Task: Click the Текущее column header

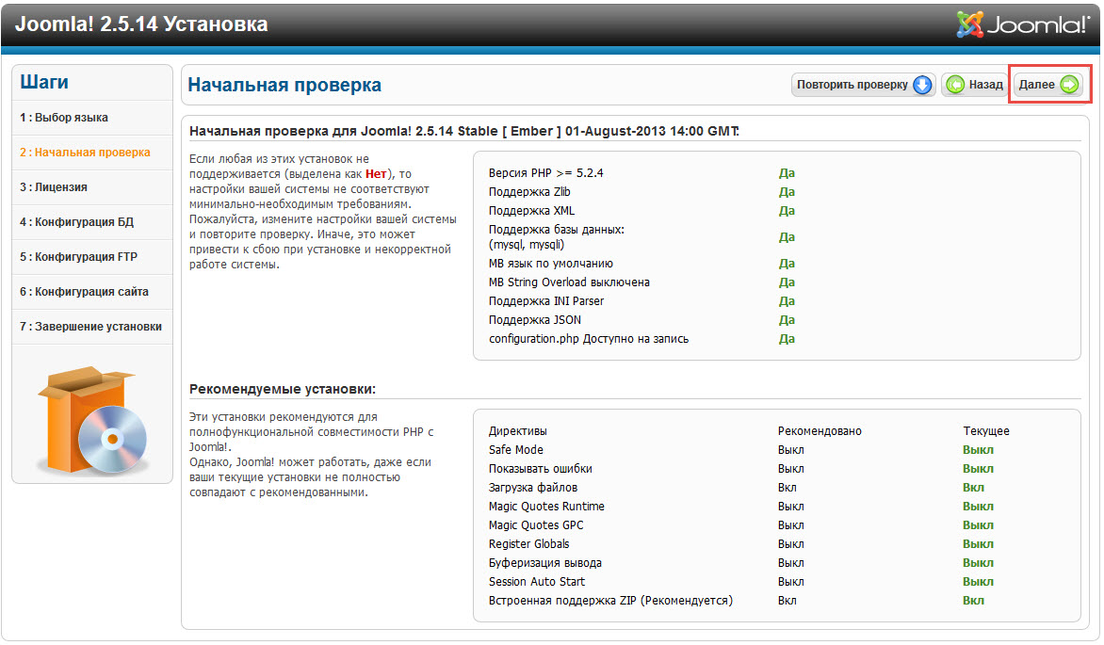Action: [x=985, y=431]
